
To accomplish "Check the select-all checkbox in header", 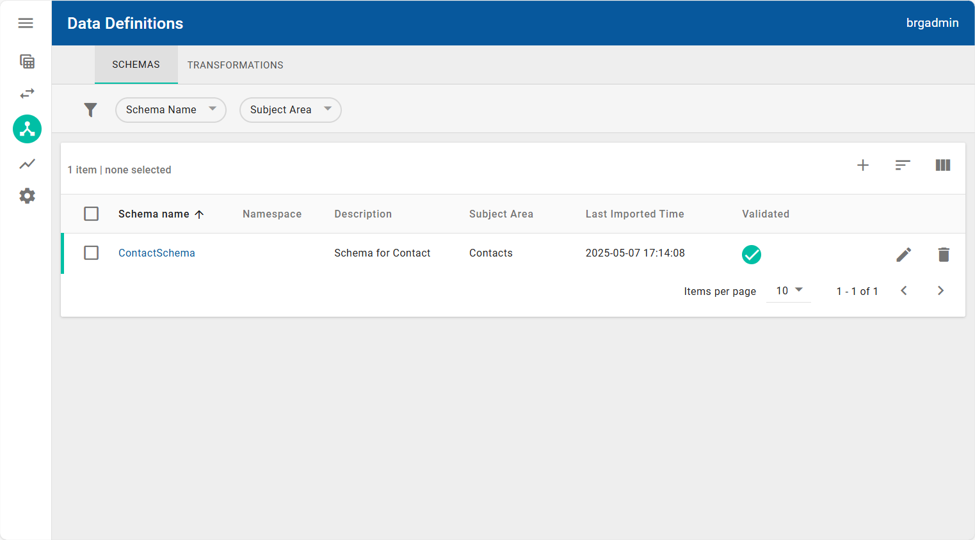I will [x=92, y=214].
